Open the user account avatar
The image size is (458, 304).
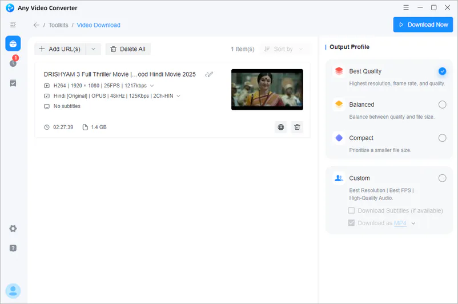coord(13,291)
